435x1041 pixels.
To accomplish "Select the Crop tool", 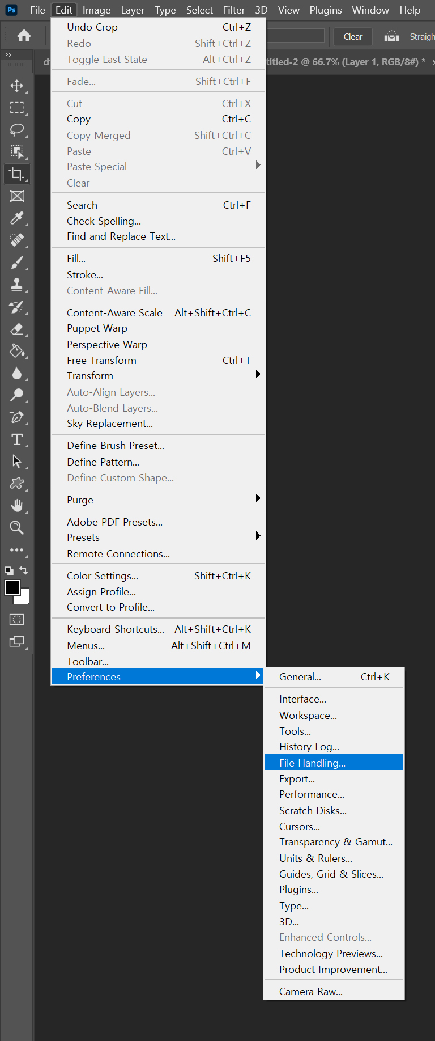I will (x=17, y=174).
